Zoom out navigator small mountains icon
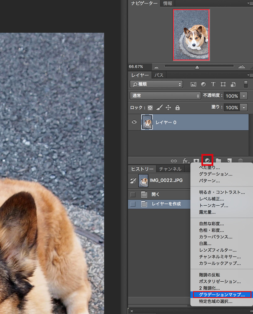 coord(156,67)
